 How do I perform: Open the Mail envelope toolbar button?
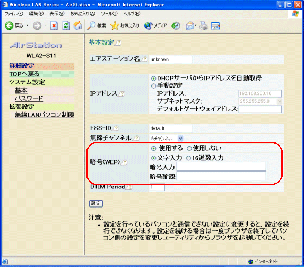pyautogui.click(x=190, y=25)
